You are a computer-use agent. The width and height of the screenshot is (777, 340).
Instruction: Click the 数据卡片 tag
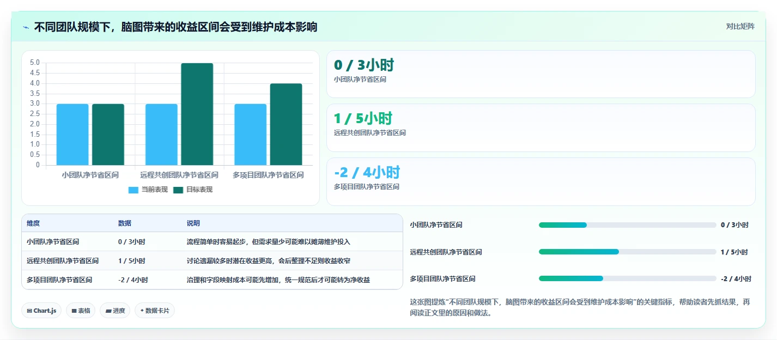(x=155, y=311)
